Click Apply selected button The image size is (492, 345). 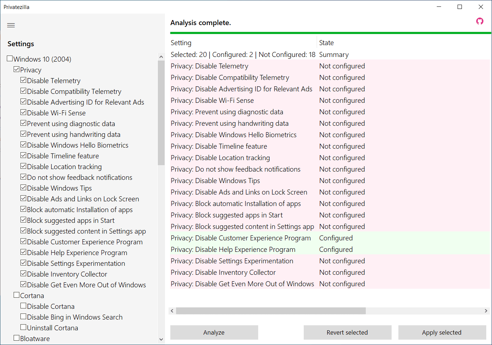coord(442,332)
